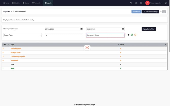Open the notifications bell

pyautogui.click(x=136, y=3)
